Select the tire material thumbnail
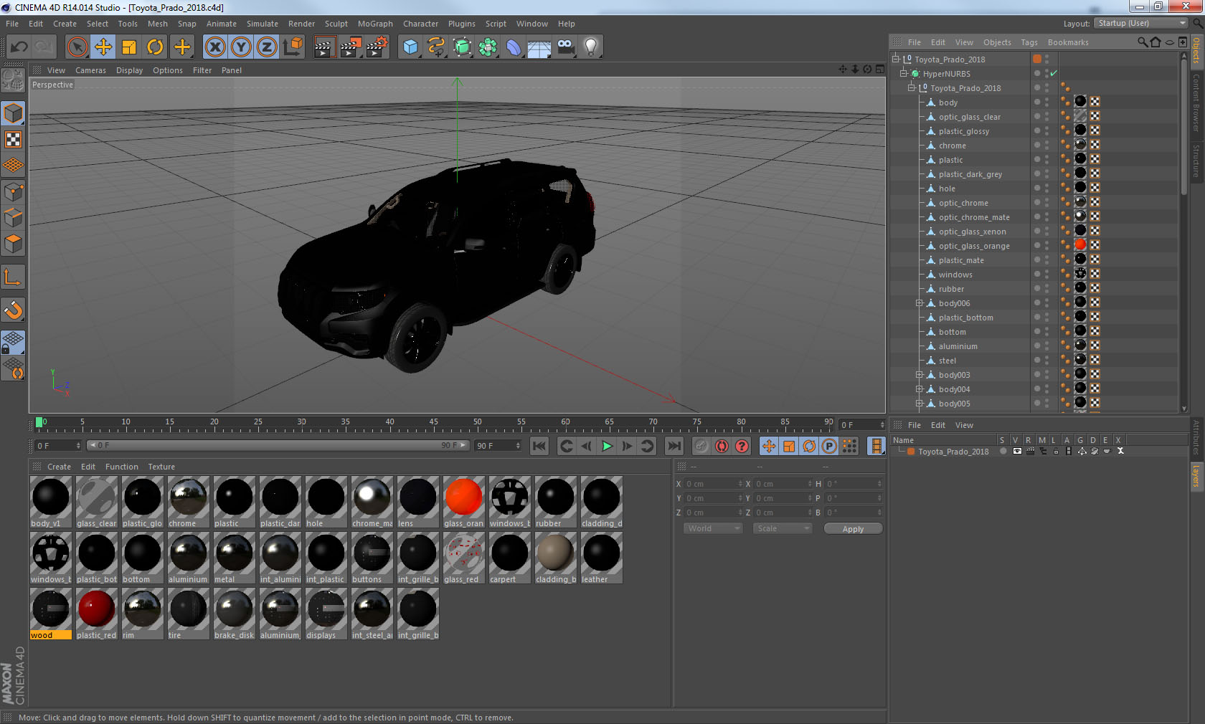Viewport: 1205px width, 724px height. click(188, 614)
